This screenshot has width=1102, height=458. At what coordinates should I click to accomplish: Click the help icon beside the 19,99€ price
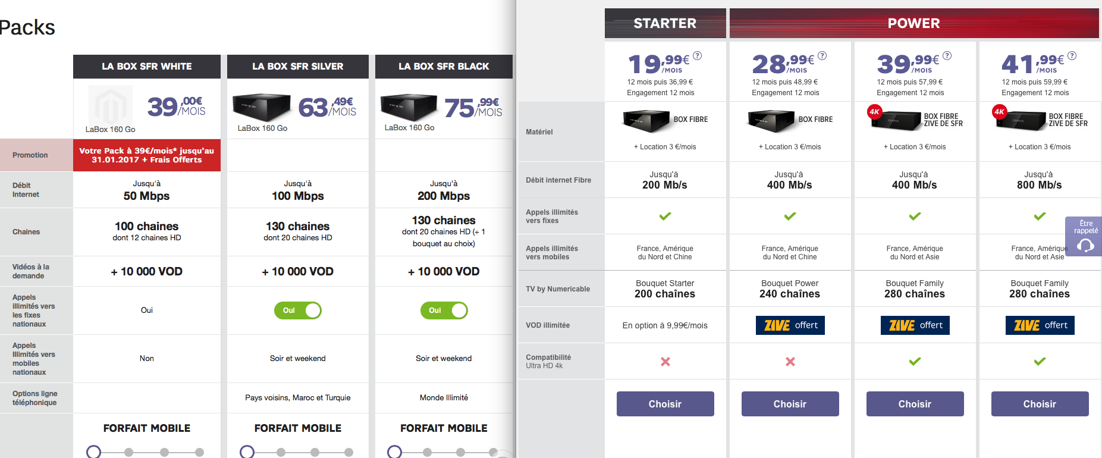click(698, 56)
